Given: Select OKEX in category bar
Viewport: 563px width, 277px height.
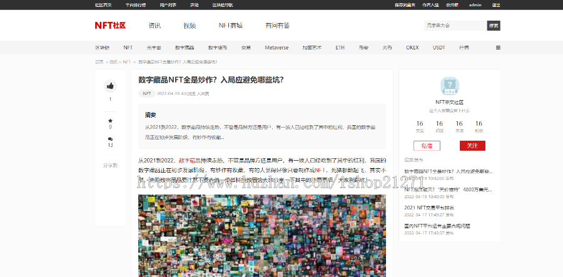Looking at the screenshot, I should (412, 48).
